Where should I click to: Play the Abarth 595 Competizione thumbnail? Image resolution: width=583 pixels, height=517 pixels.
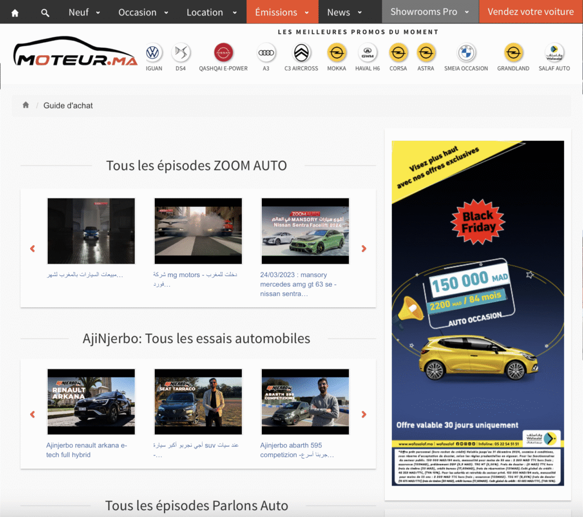pos(305,402)
